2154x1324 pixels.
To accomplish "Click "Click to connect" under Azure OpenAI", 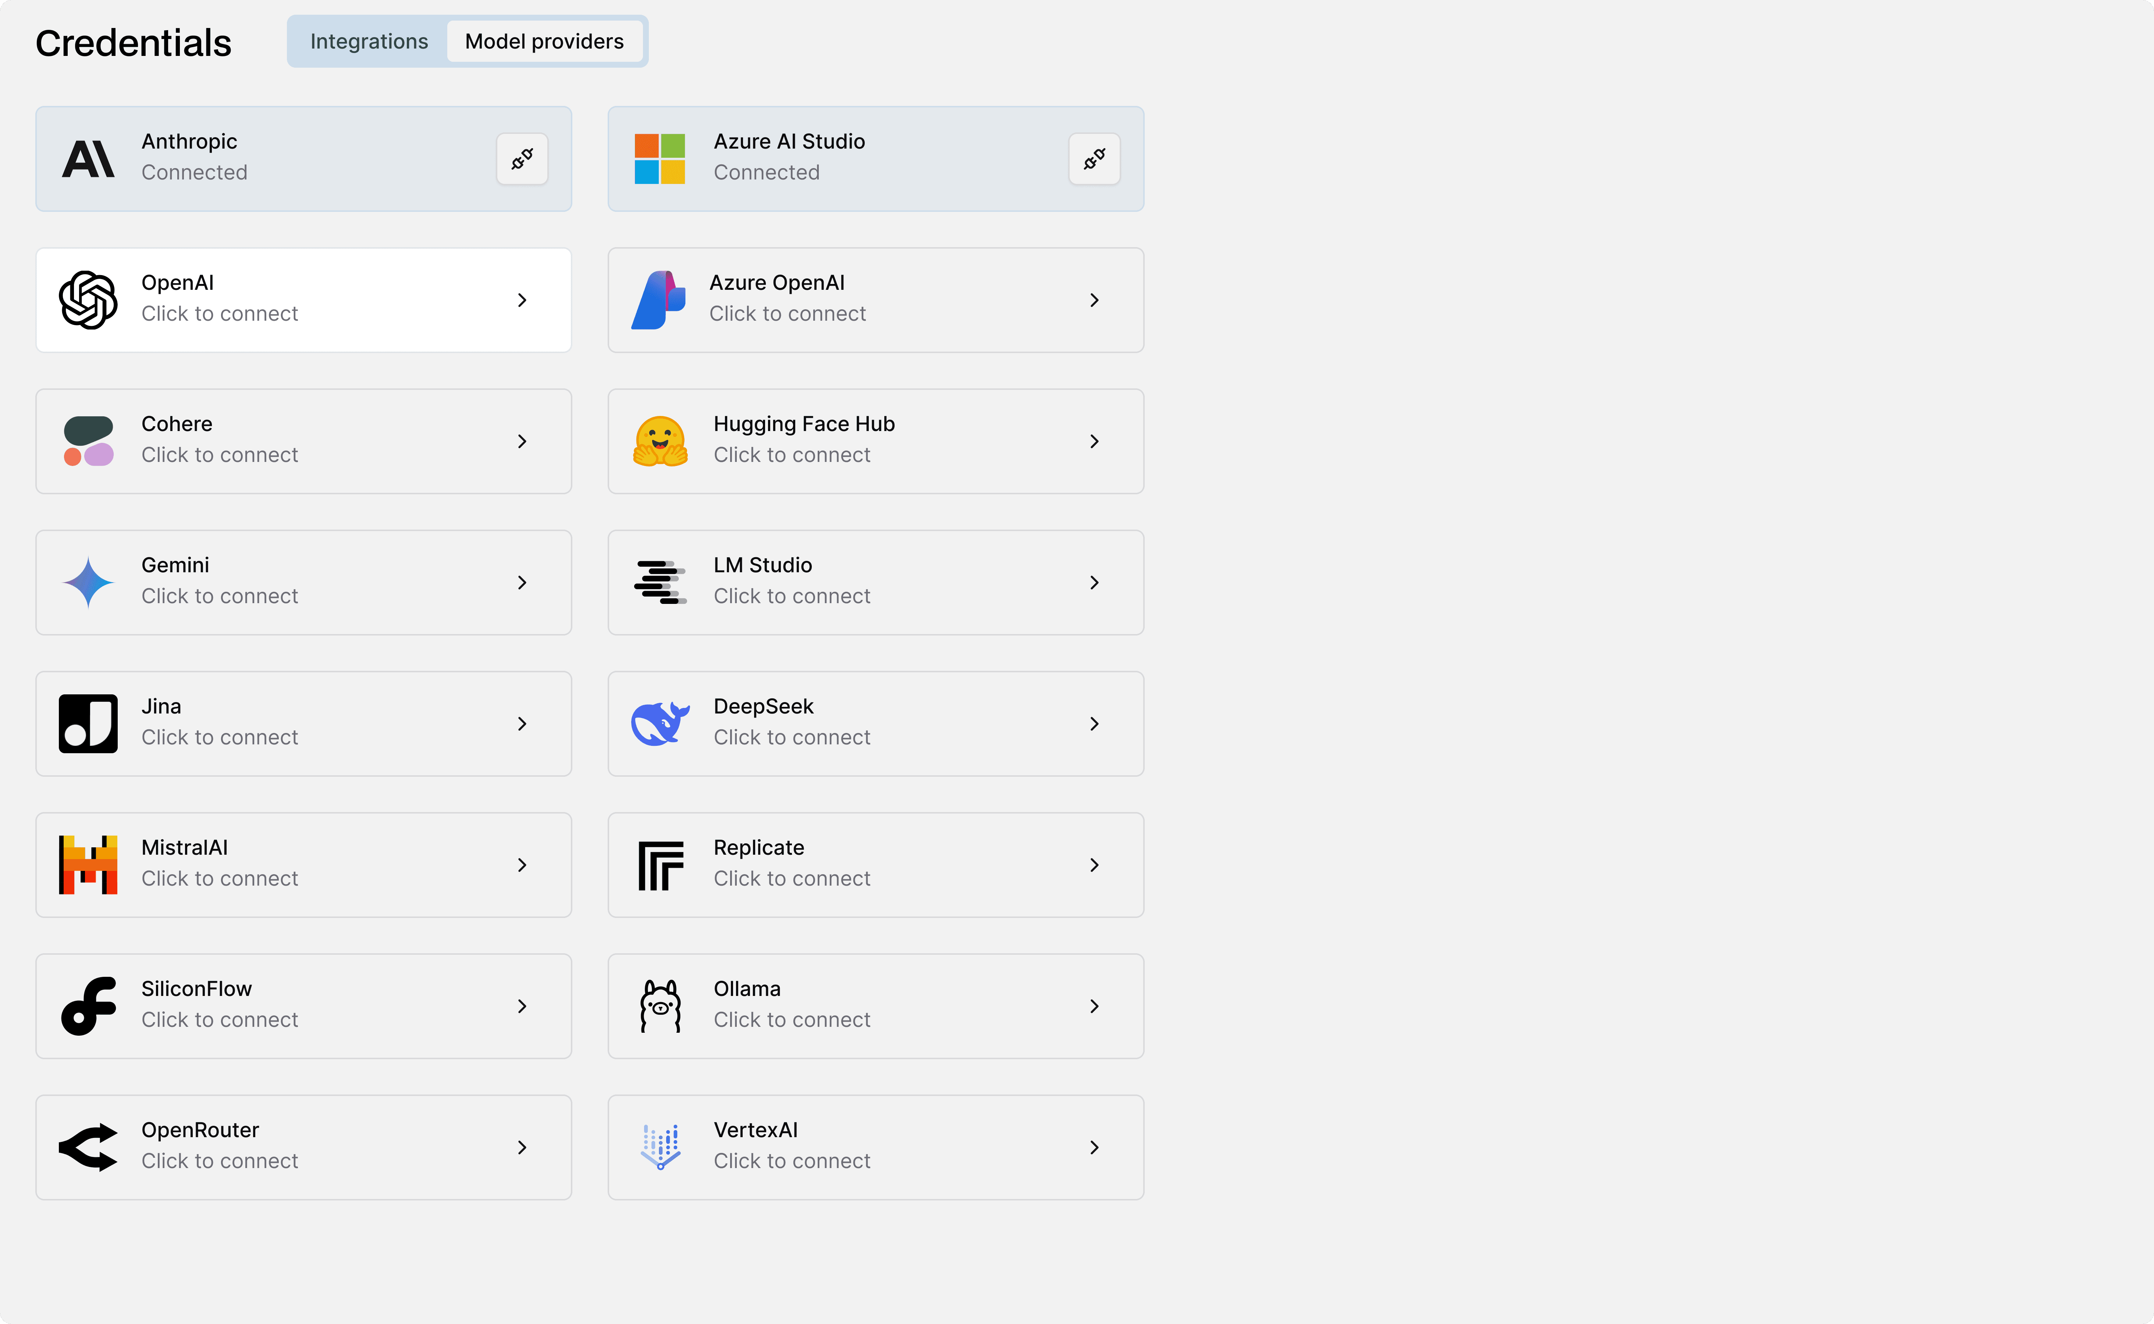I will 787,313.
